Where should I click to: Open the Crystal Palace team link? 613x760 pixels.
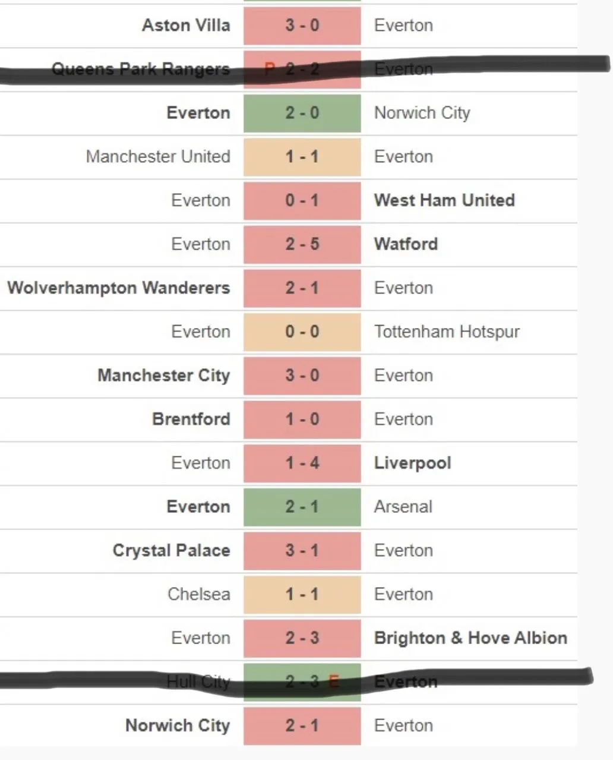click(x=171, y=551)
